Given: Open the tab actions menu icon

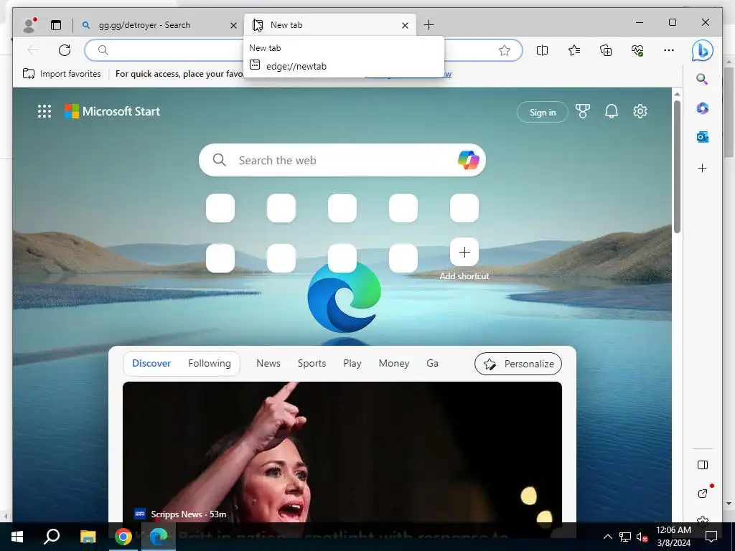Looking at the screenshot, I should [x=56, y=25].
